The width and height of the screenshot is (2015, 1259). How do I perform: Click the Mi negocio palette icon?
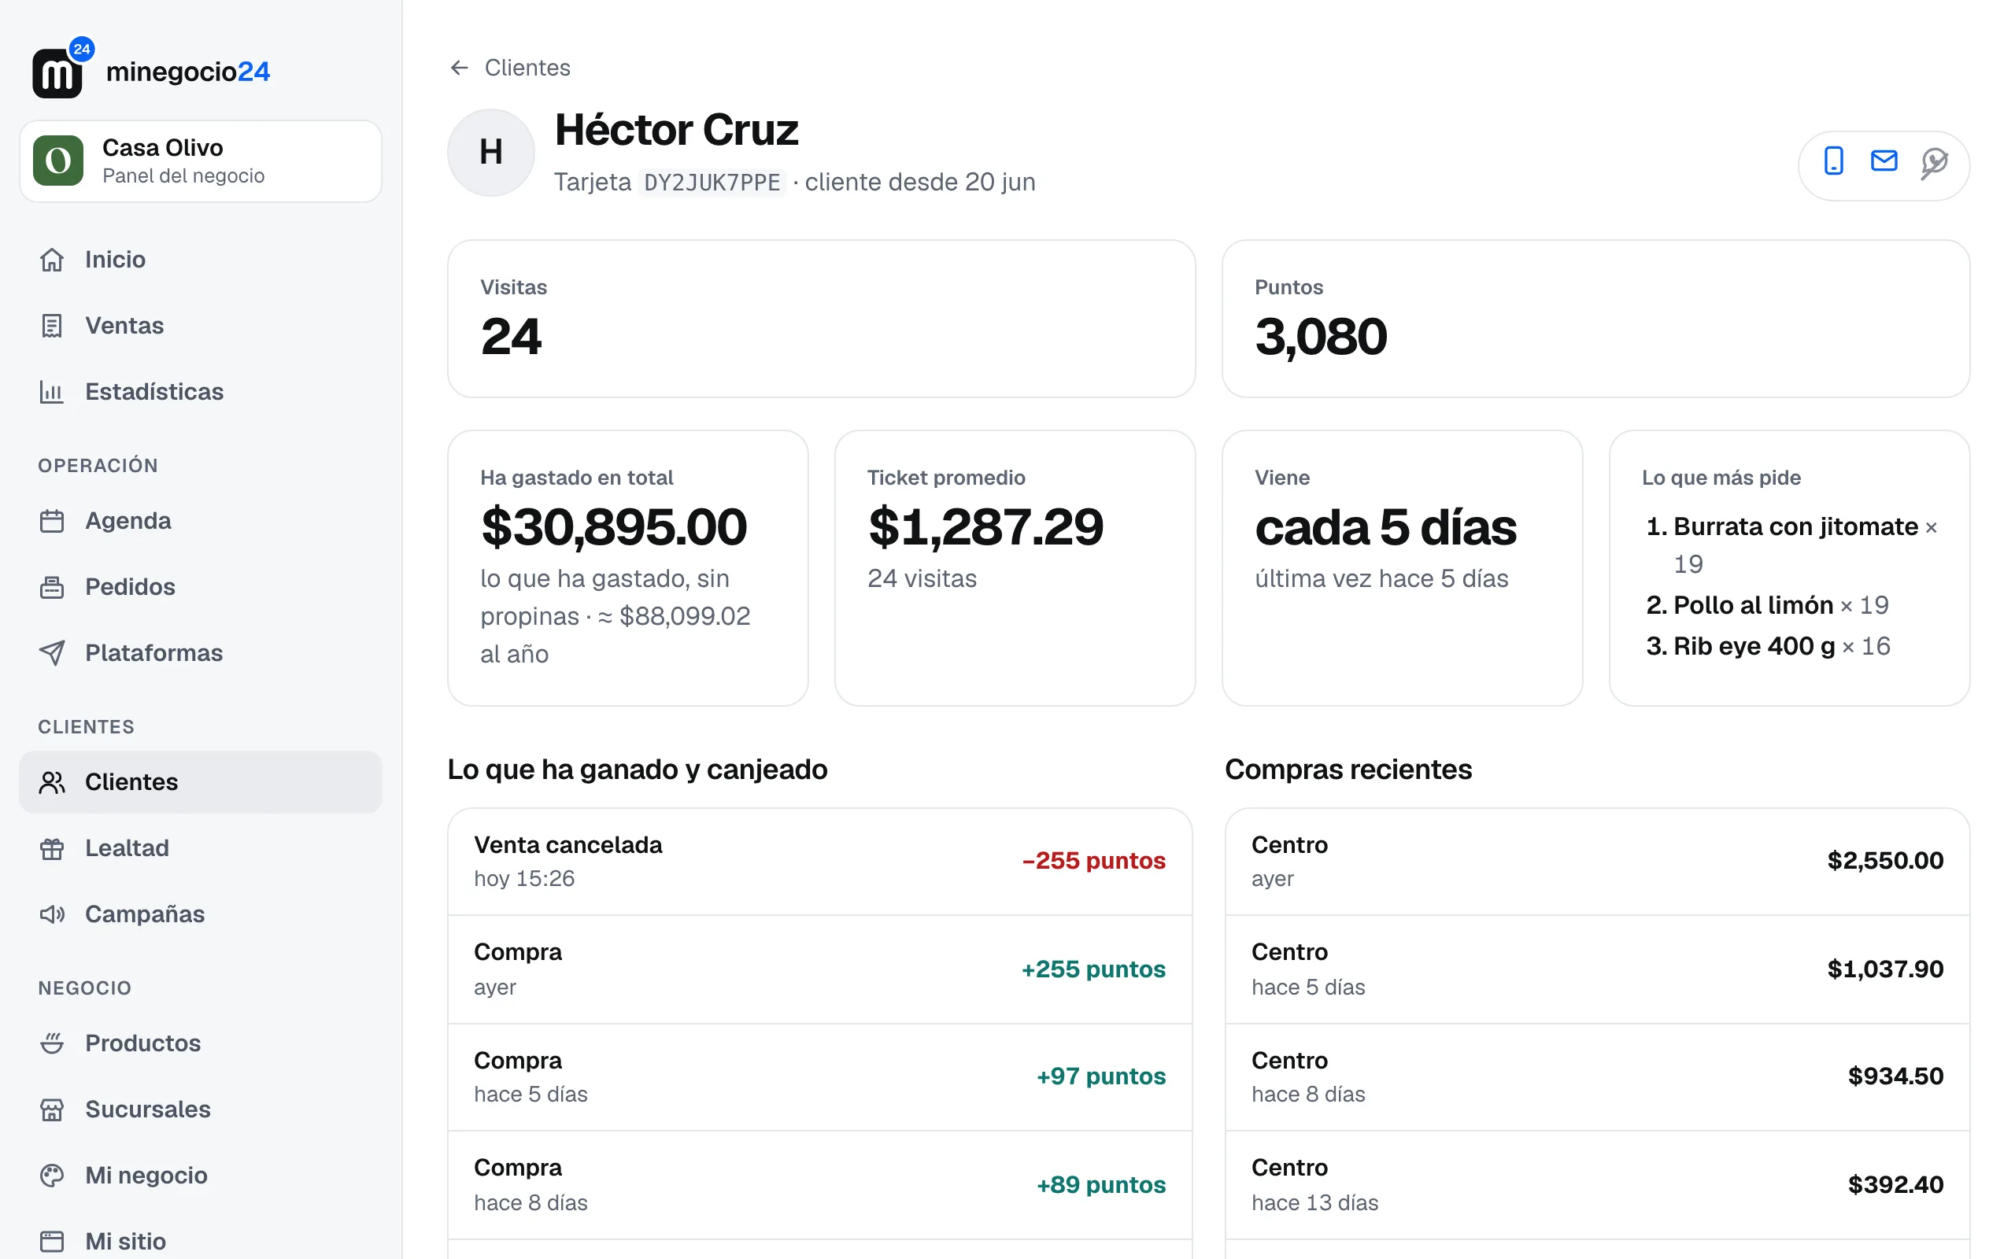[52, 1175]
